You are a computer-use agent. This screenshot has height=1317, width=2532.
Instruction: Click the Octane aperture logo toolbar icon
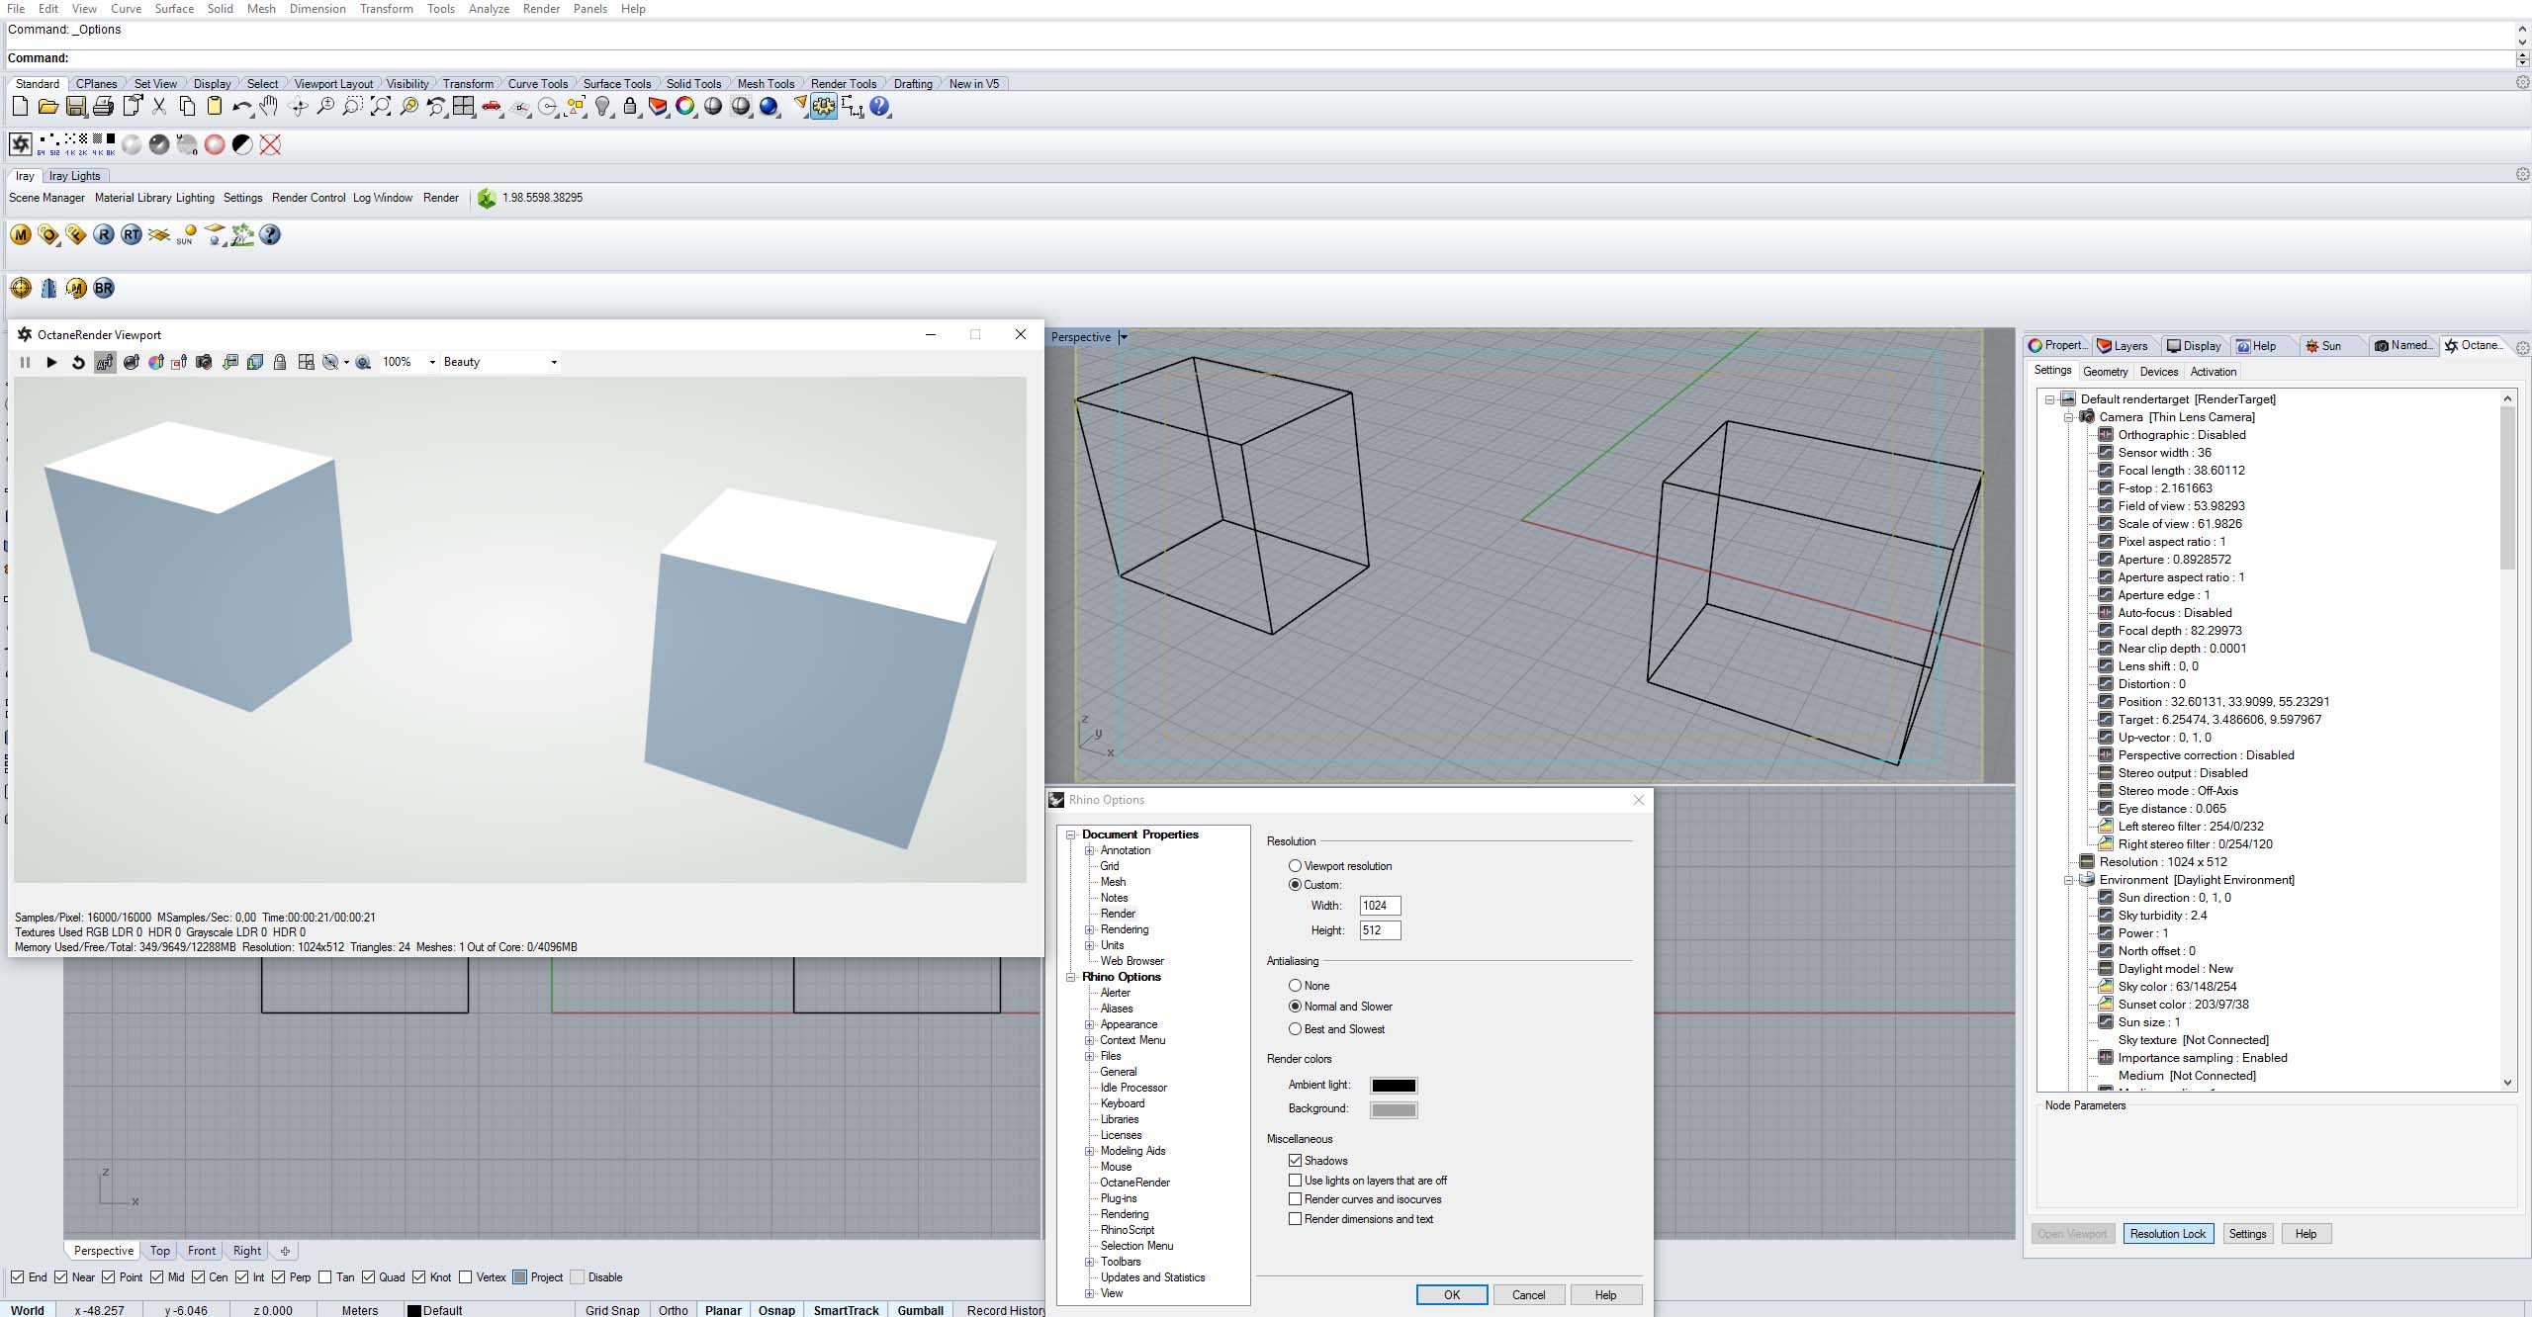click(x=20, y=145)
